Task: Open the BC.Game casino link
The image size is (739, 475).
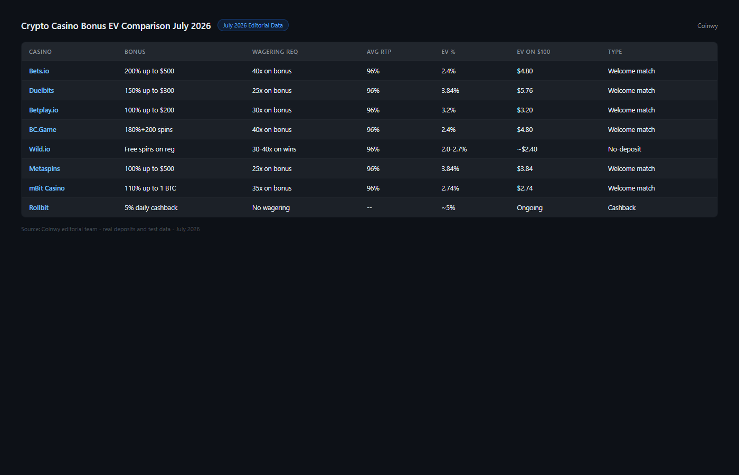Action: click(x=43, y=130)
